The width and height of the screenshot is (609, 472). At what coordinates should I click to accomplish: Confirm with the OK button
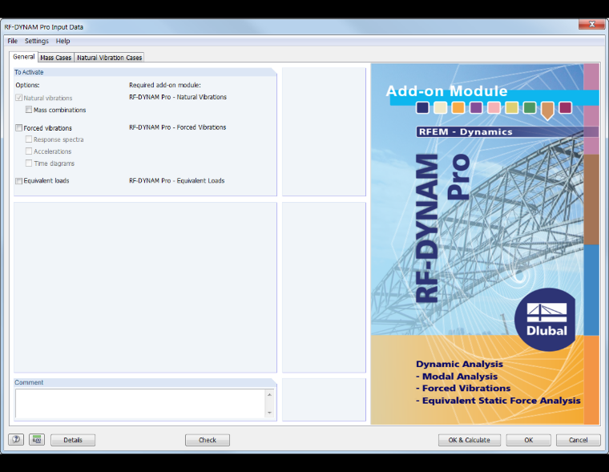pos(529,440)
